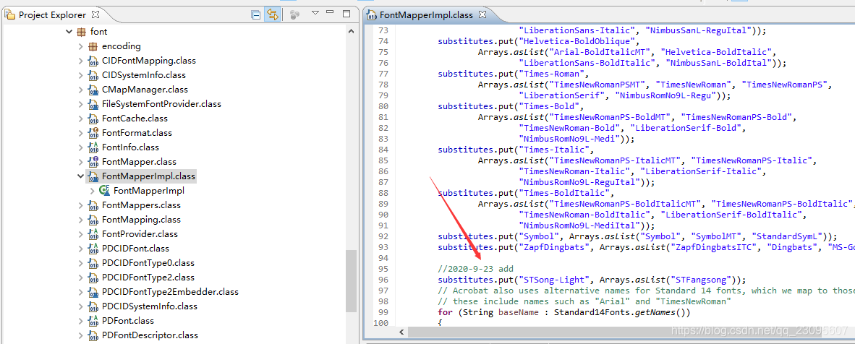
Task: Click the font package icon
Action: click(82, 32)
